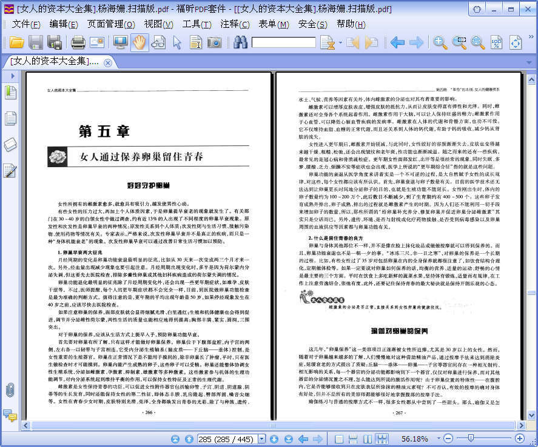
Task: Open the Bookmarks panel in the sidebar
Action: pyautogui.click(x=10, y=93)
